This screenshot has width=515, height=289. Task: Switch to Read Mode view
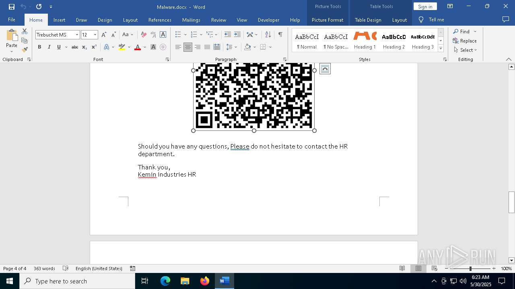tap(402, 269)
